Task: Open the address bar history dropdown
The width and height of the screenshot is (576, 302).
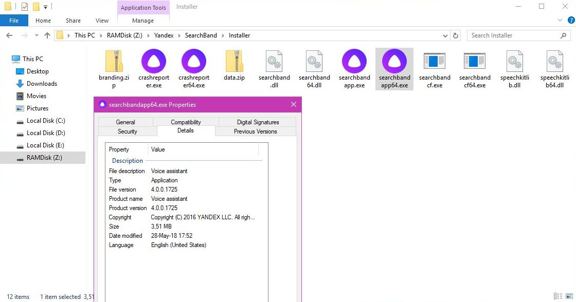Action: (x=445, y=35)
